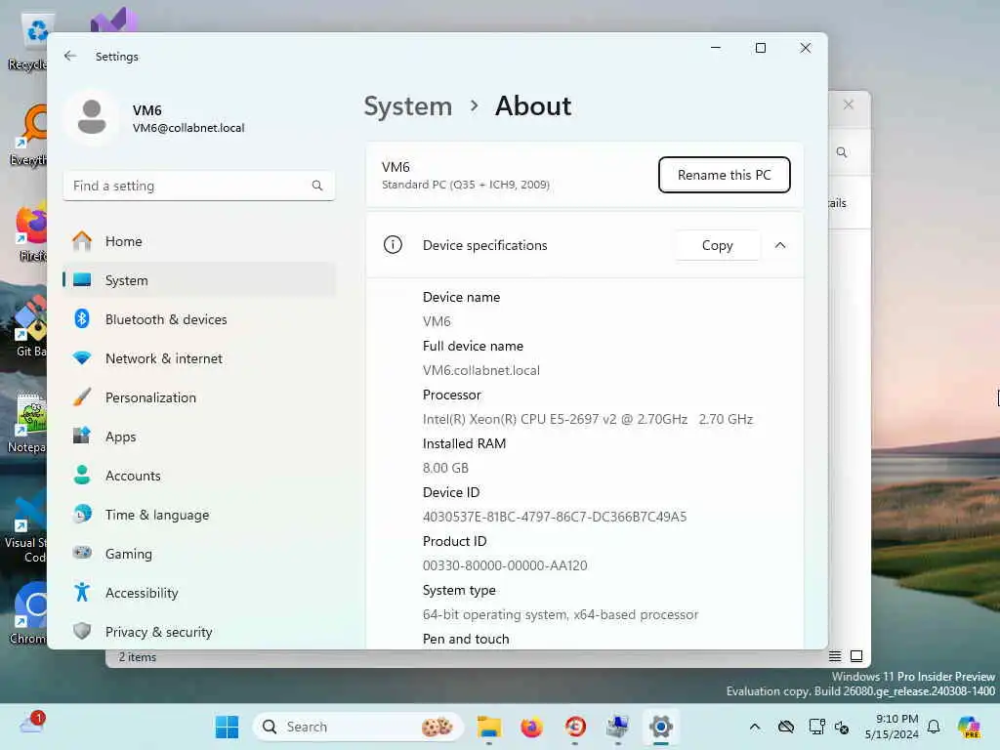Open the red circular app on taskbar
Image resolution: width=1000 pixels, height=750 pixels.
coord(575,727)
